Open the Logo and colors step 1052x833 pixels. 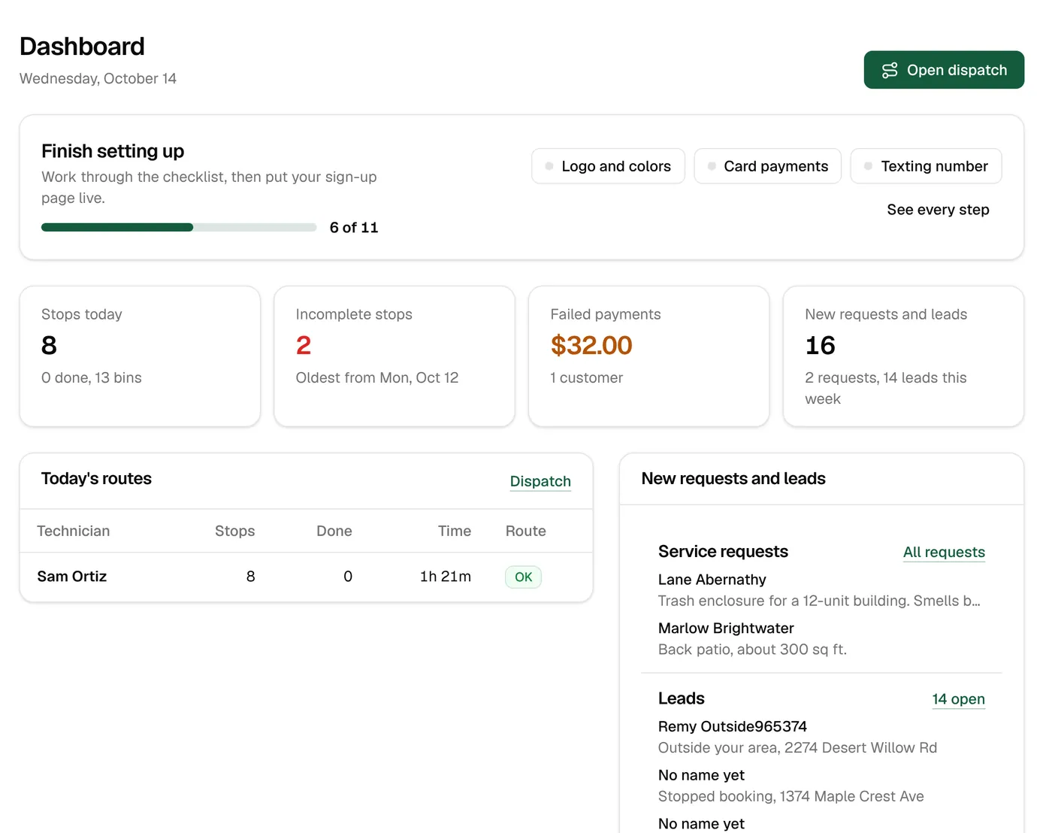point(608,166)
